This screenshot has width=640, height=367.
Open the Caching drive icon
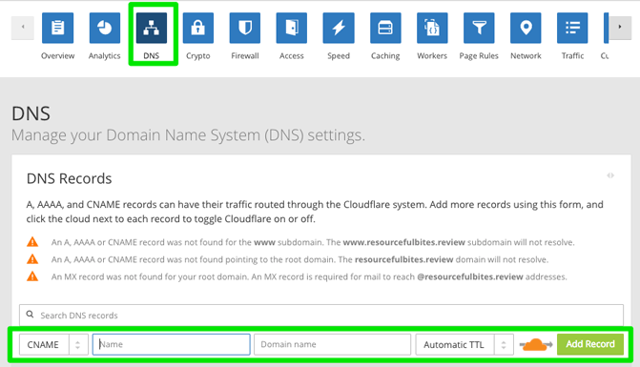[x=385, y=28]
